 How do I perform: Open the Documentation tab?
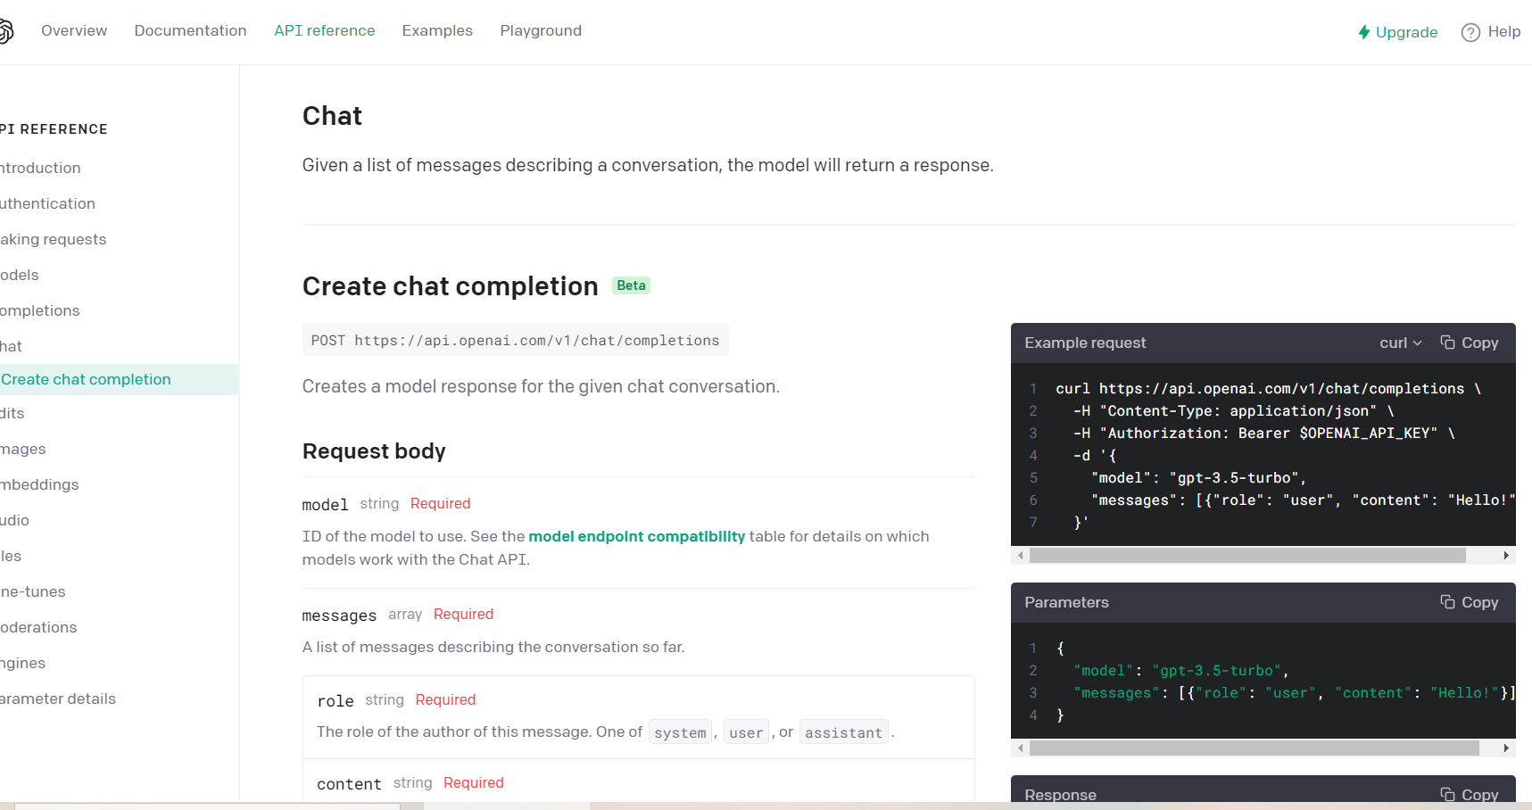pos(190,30)
